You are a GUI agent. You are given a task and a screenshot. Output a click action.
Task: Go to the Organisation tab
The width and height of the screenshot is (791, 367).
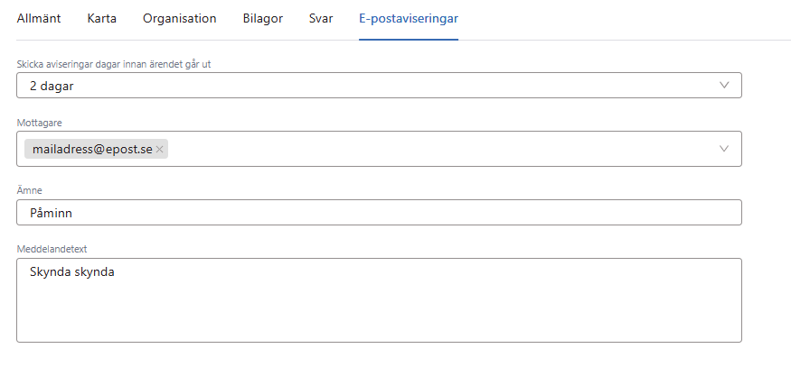click(x=179, y=18)
